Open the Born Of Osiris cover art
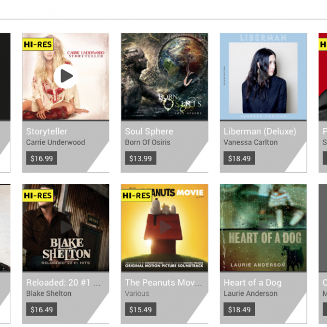 pyautogui.click(x=165, y=76)
